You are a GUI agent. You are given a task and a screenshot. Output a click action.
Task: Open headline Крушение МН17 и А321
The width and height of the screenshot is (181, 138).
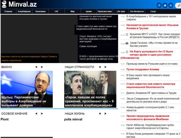[155, 36]
